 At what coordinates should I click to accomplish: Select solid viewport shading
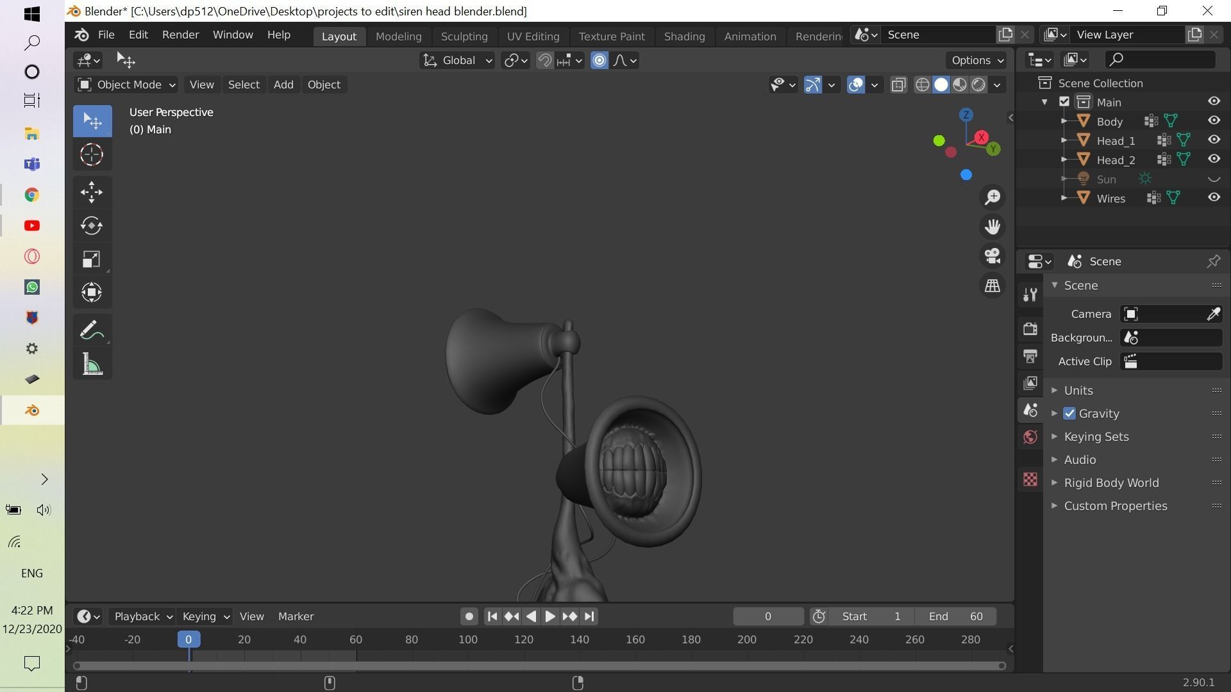click(x=941, y=85)
